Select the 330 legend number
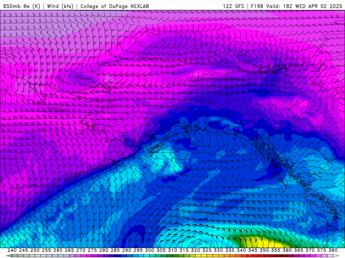Viewport: 345px width, 258px height. coord(218,250)
